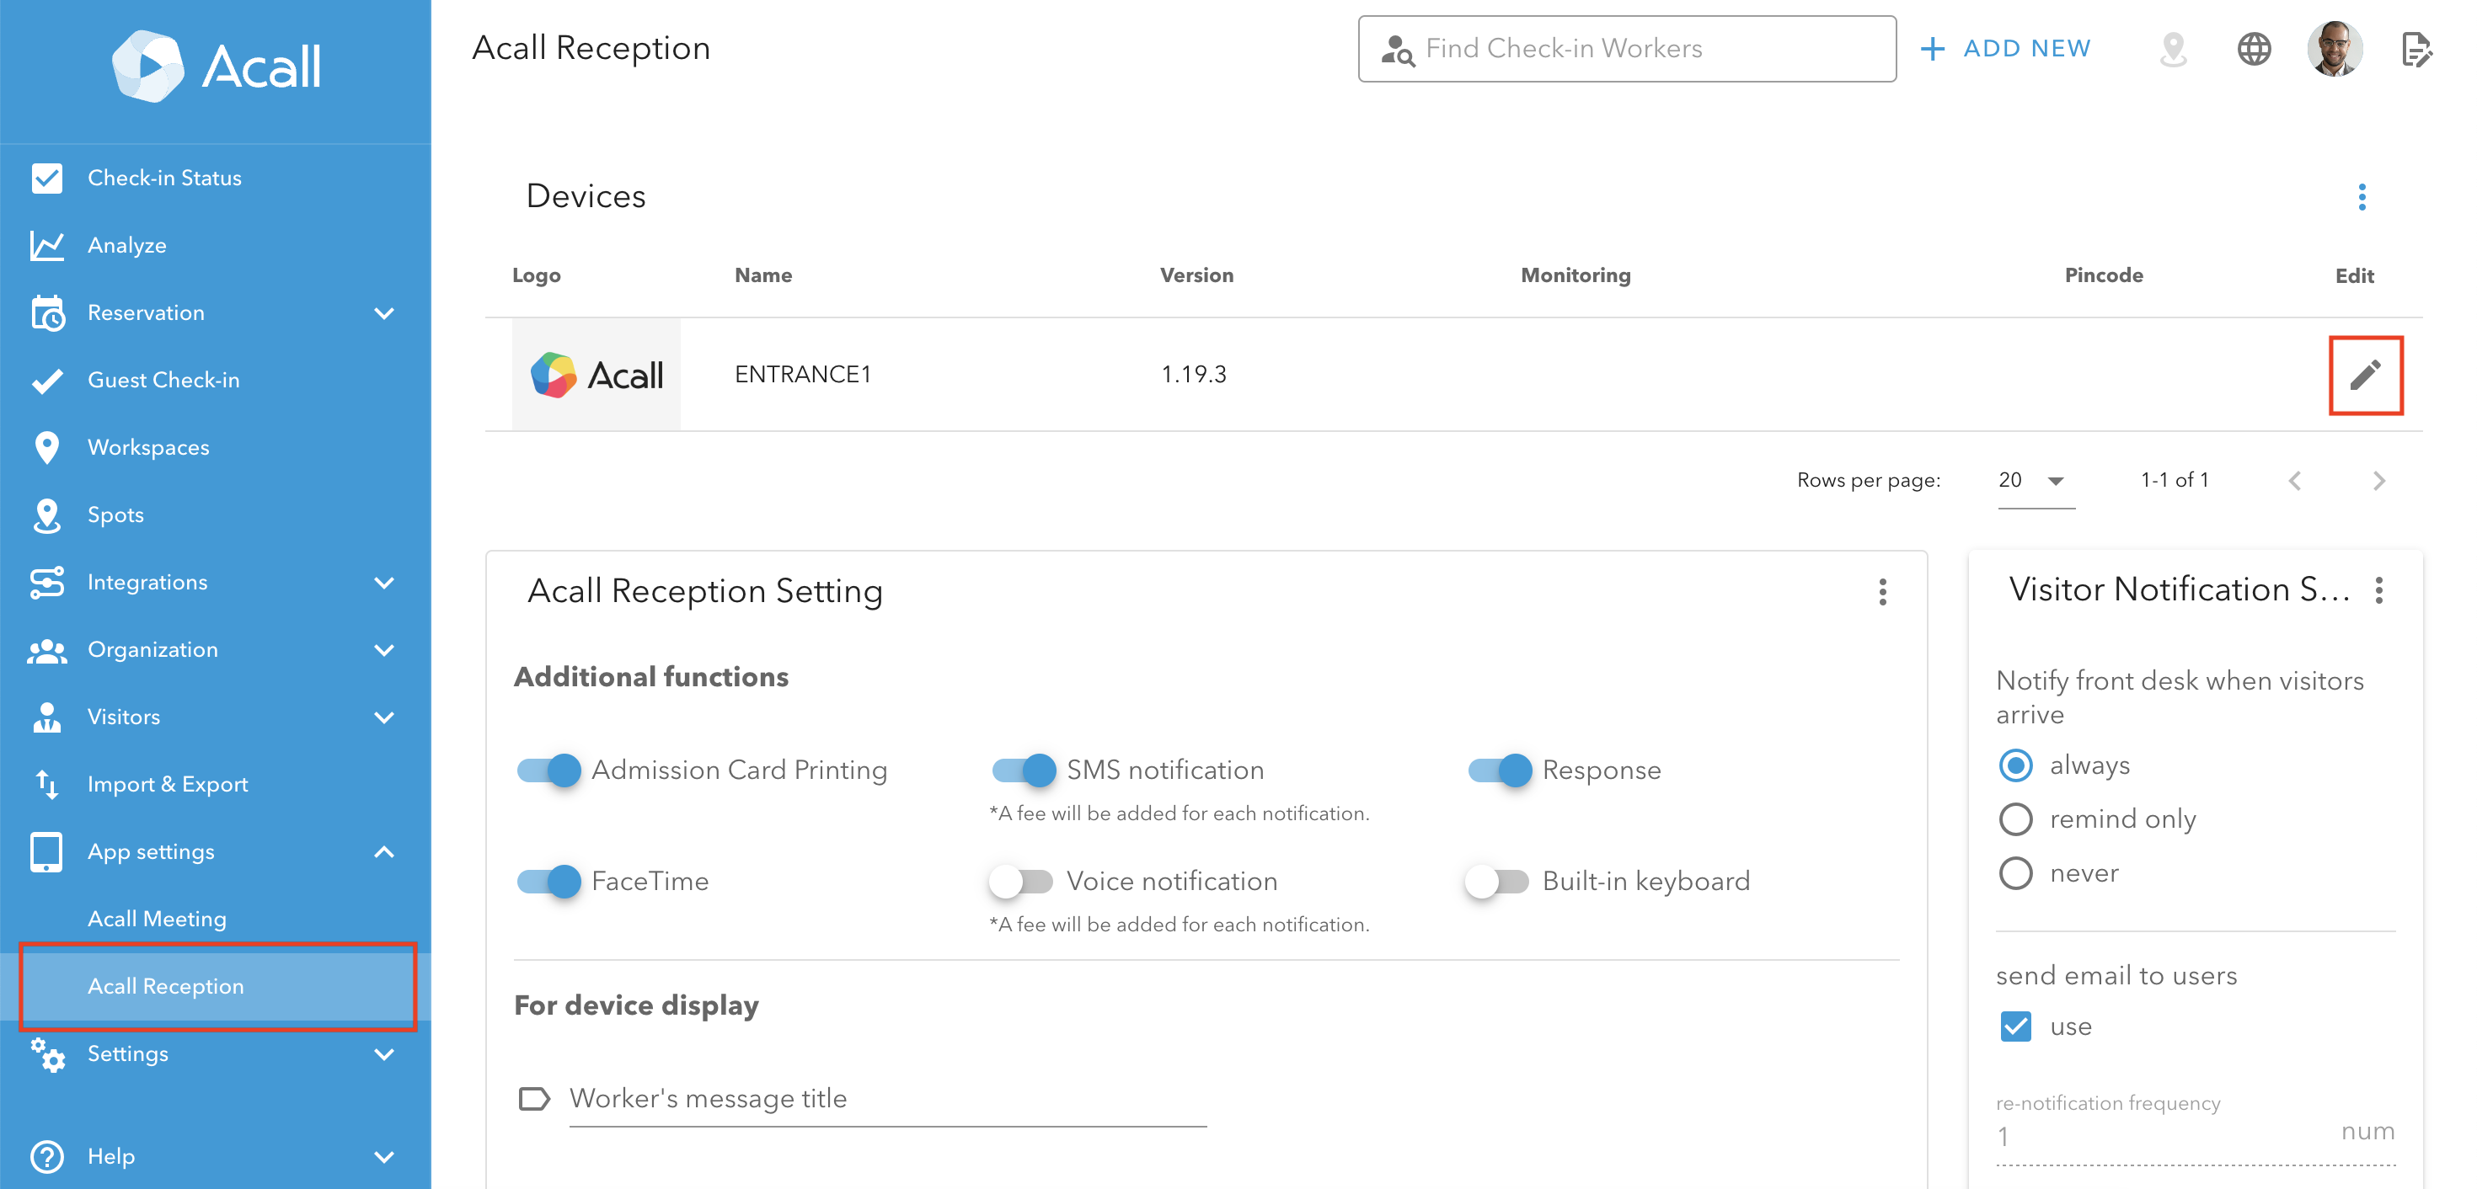
Task: Click the Pincode column header
Action: click(x=2103, y=276)
